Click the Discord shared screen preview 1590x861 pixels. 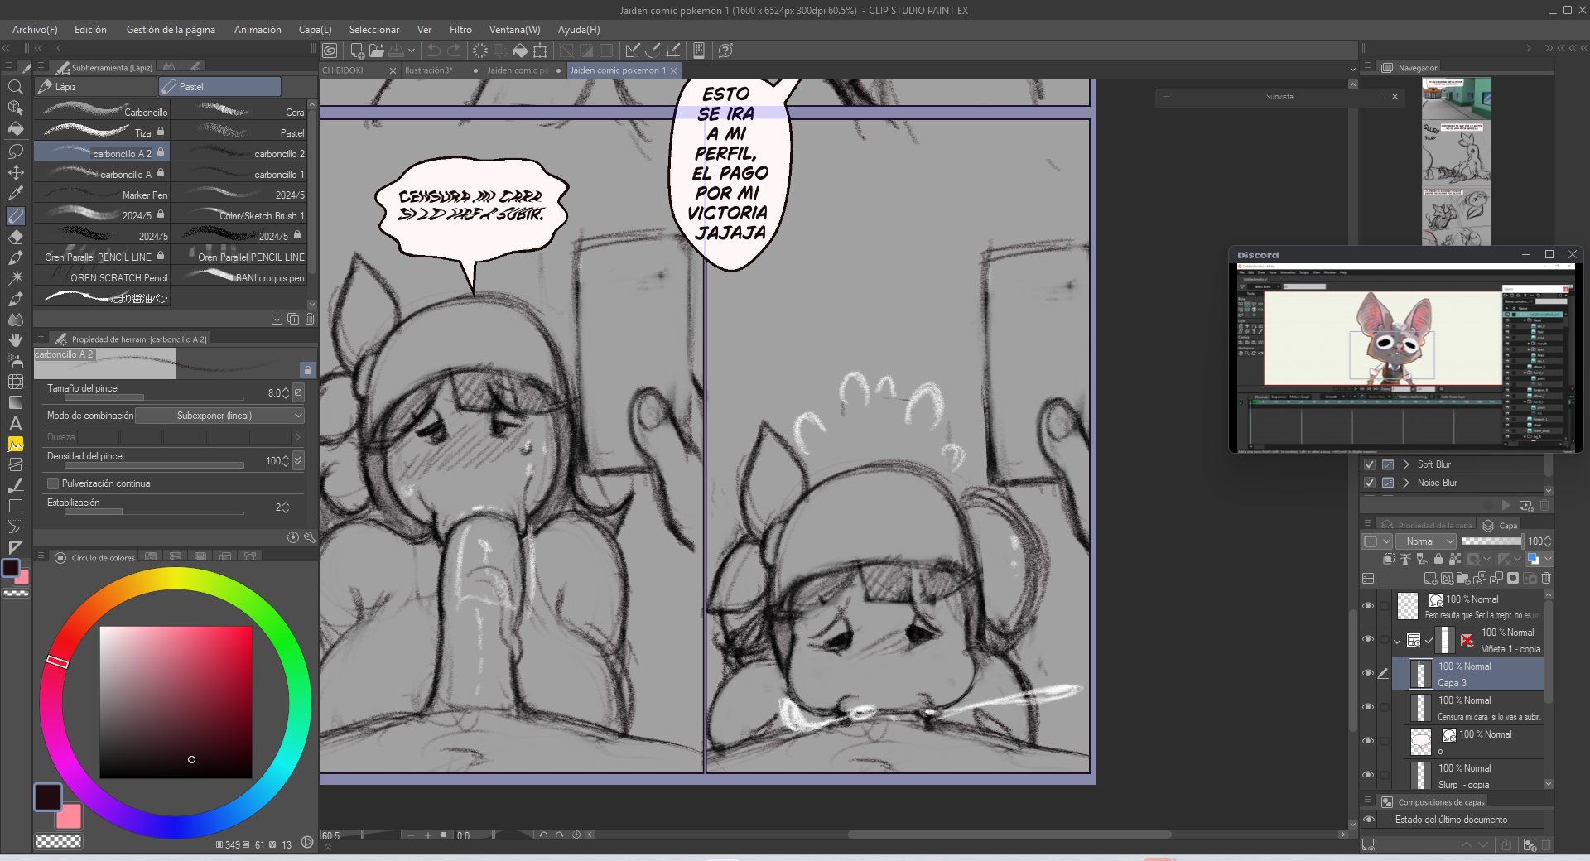pyautogui.click(x=1405, y=358)
